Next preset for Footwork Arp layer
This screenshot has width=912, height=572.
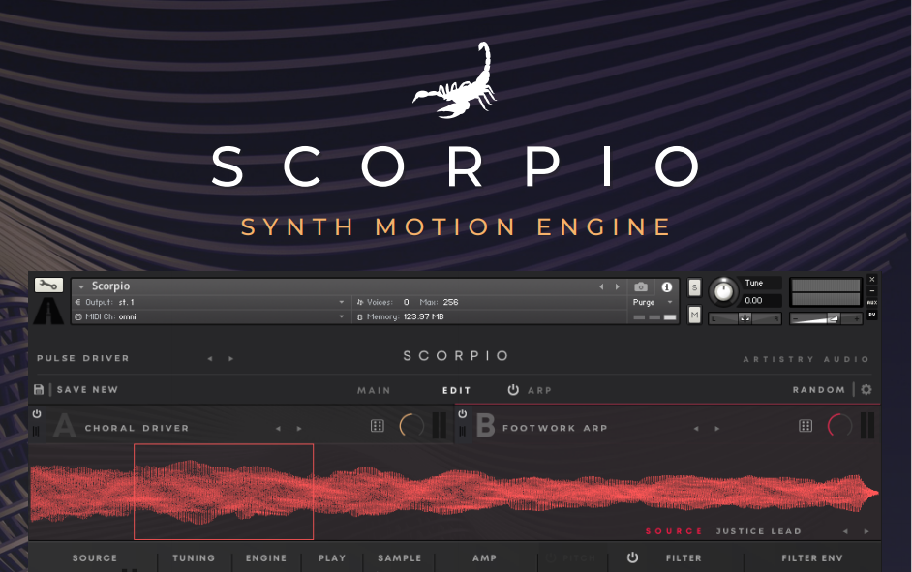pos(717,429)
